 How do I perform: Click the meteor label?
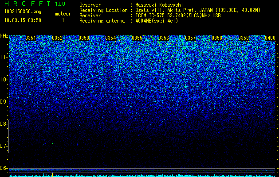click(63, 14)
